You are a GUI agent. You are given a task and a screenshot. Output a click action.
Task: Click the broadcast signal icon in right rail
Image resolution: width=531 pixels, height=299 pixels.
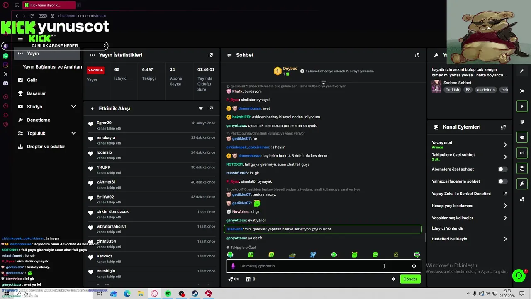click(522, 153)
